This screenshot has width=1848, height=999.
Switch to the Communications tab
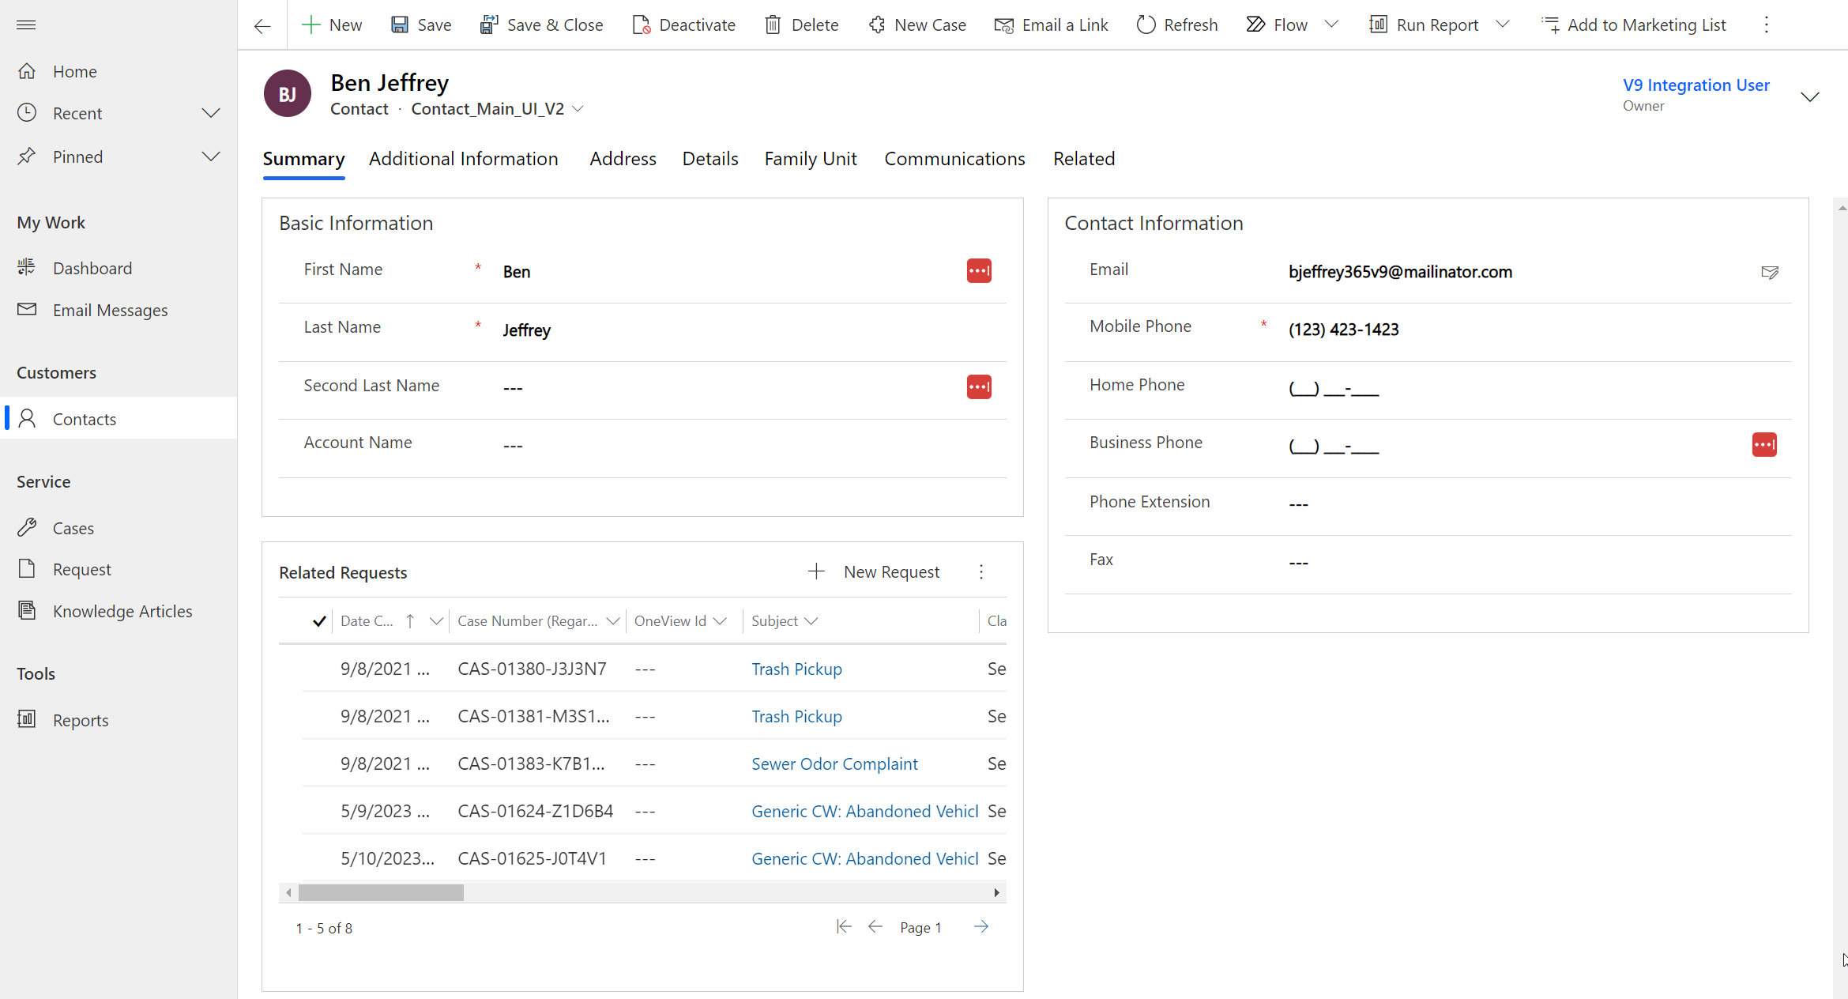pyautogui.click(x=954, y=159)
